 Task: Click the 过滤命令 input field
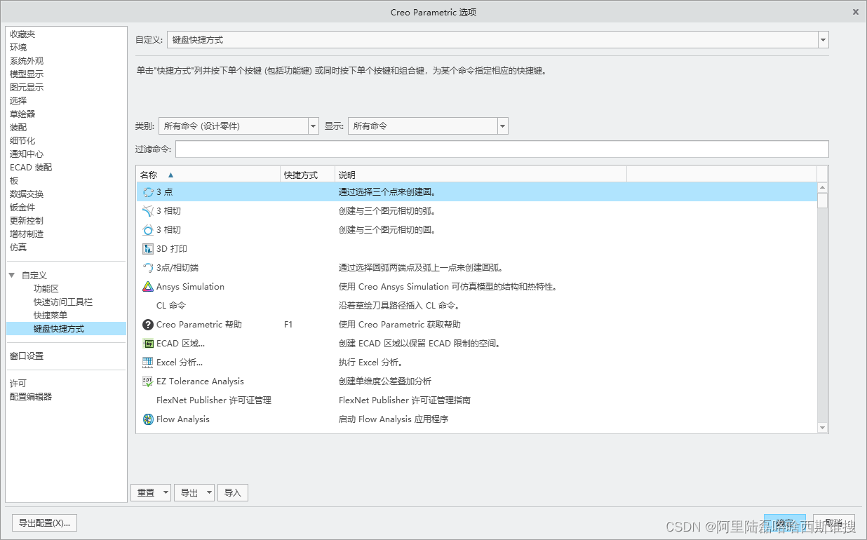point(502,149)
